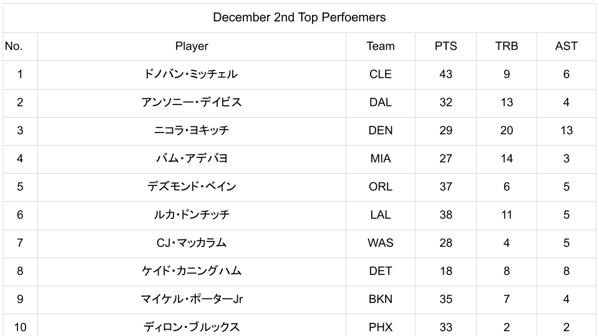Click the WAS team cell

click(x=380, y=243)
